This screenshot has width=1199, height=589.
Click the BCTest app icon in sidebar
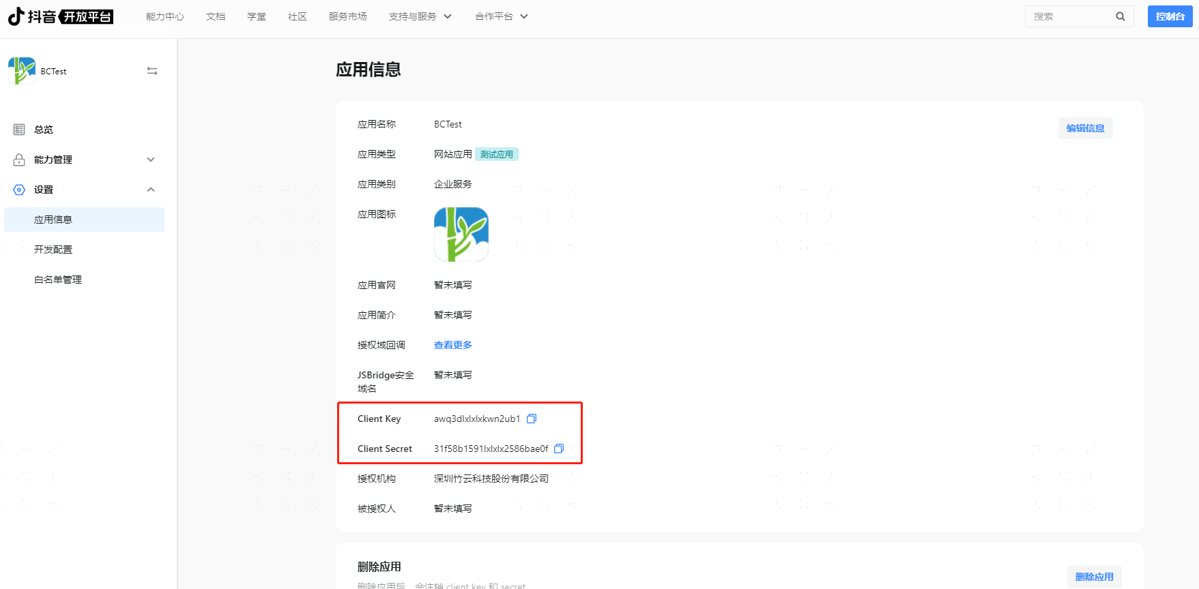tap(22, 71)
